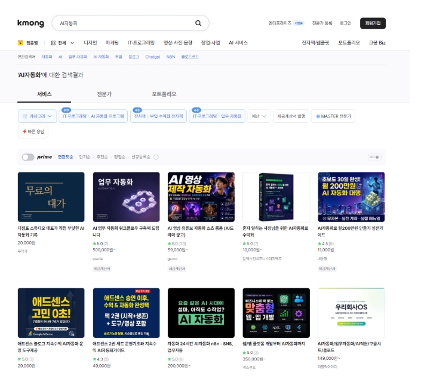Click related keyword 블로그

point(133,57)
